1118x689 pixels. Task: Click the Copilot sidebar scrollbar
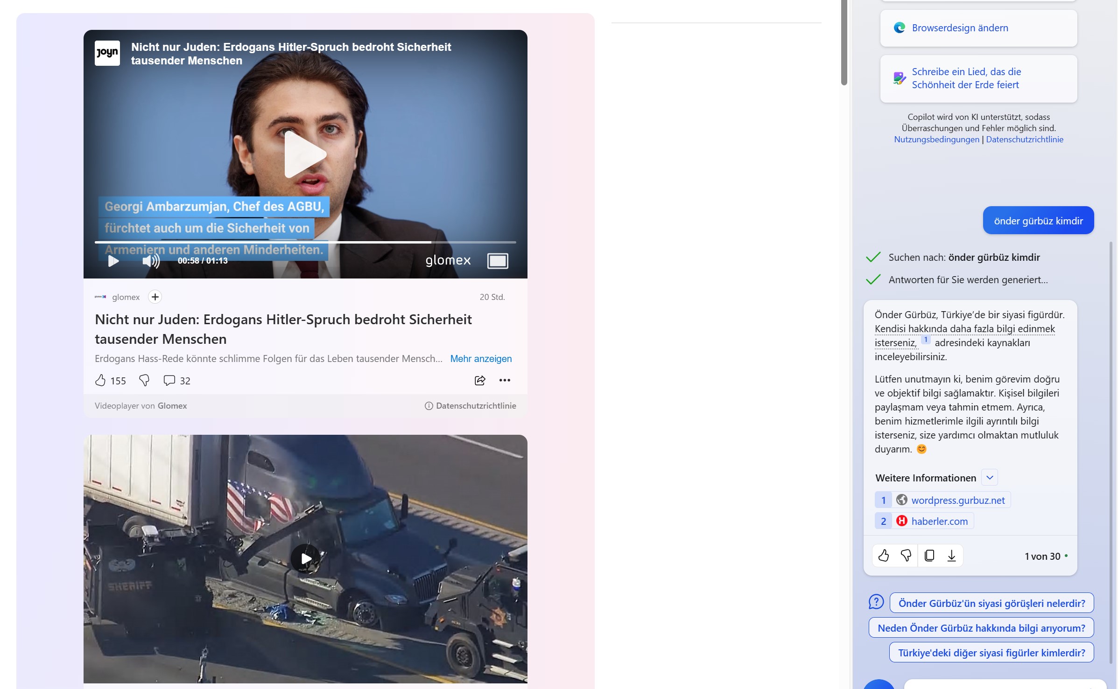tap(1111, 452)
